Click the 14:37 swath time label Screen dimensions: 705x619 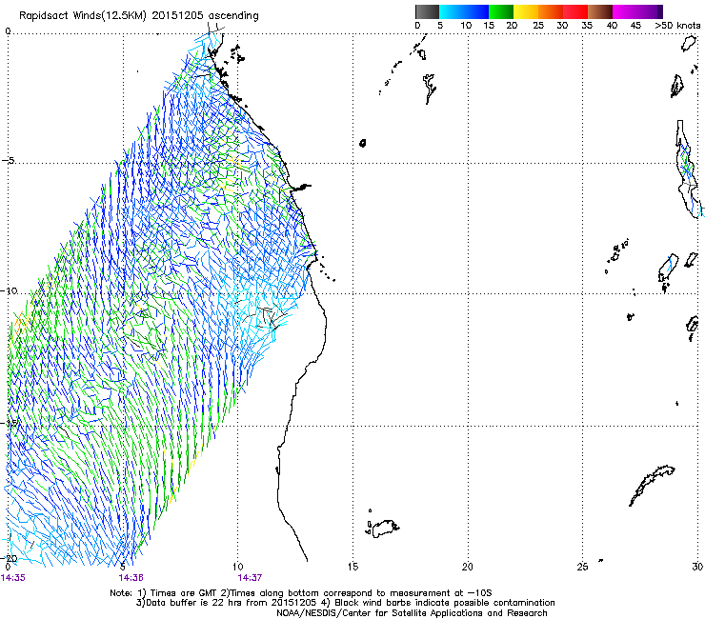[250, 578]
